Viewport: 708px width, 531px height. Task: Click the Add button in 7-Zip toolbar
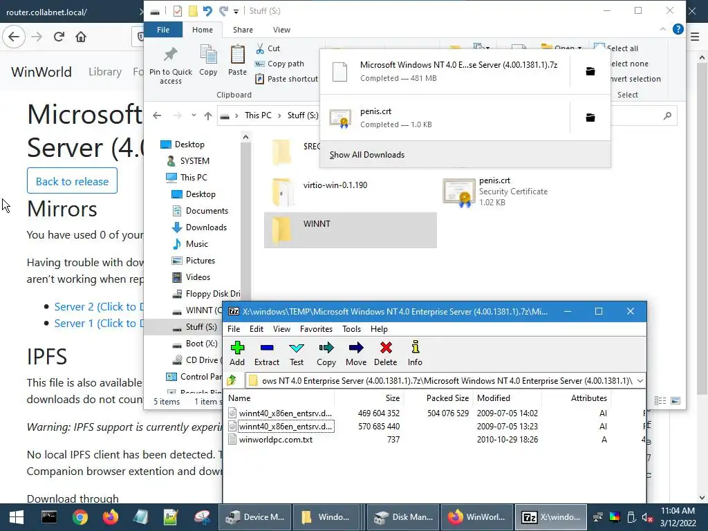tap(237, 353)
